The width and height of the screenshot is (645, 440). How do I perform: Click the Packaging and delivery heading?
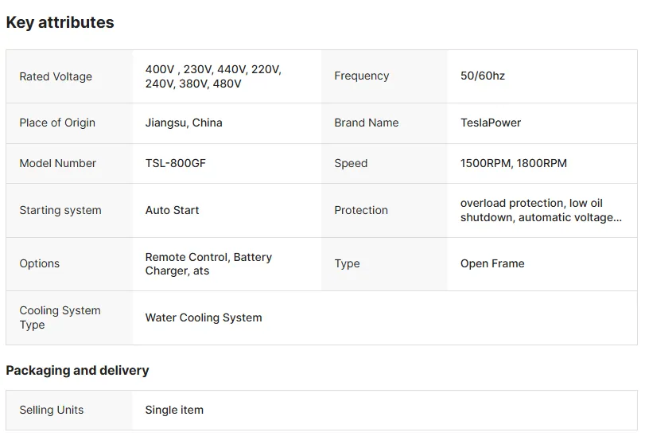click(x=77, y=371)
